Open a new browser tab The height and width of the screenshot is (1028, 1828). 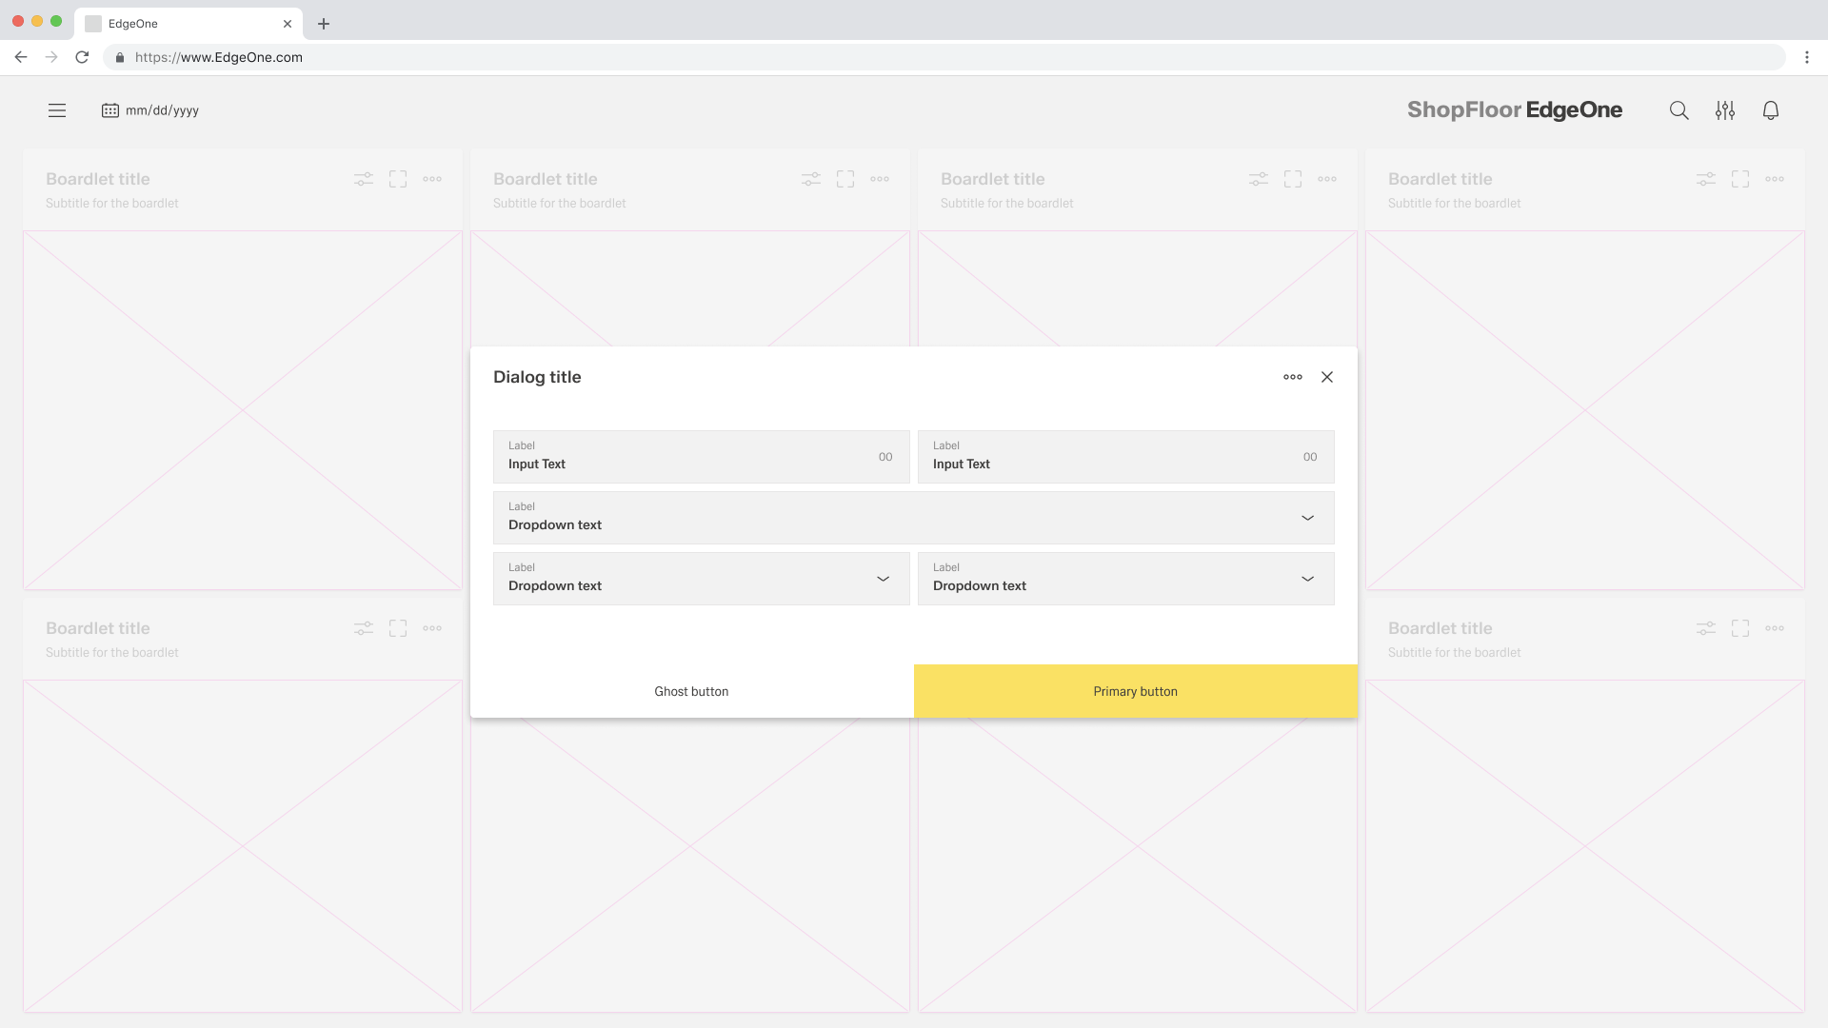click(324, 23)
